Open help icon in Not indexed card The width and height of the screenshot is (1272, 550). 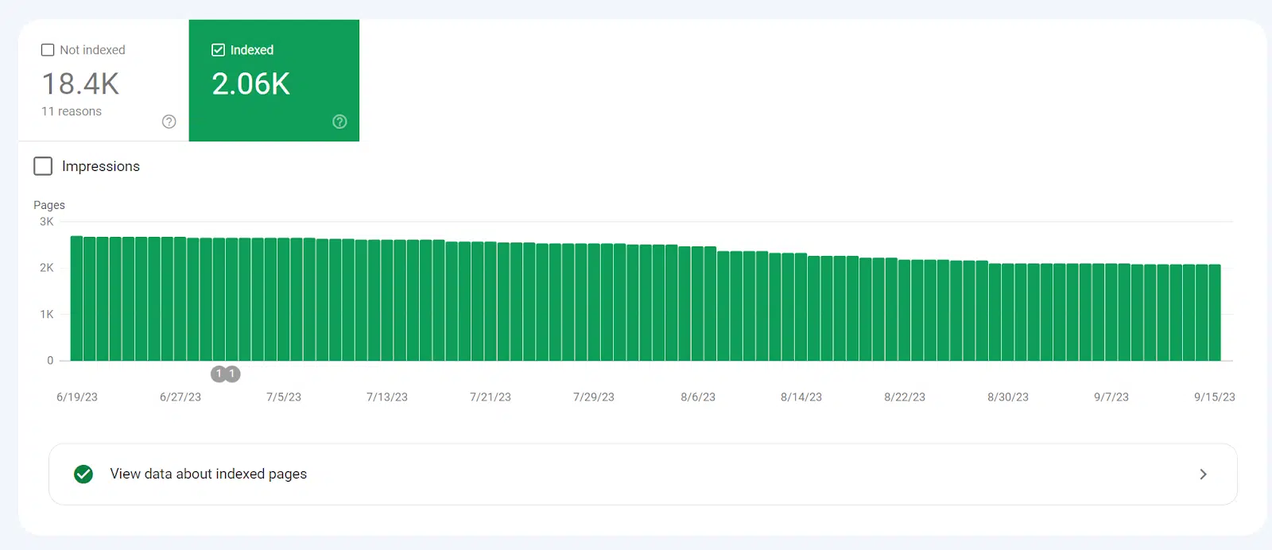(169, 122)
